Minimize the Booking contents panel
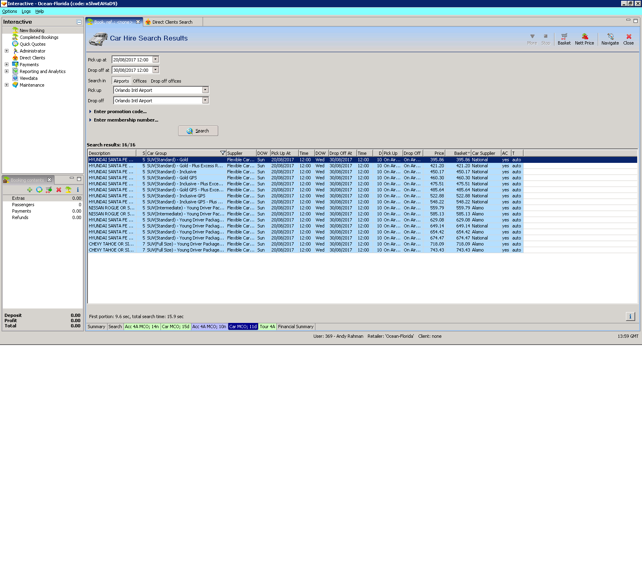This screenshot has height=562, width=642. click(72, 178)
